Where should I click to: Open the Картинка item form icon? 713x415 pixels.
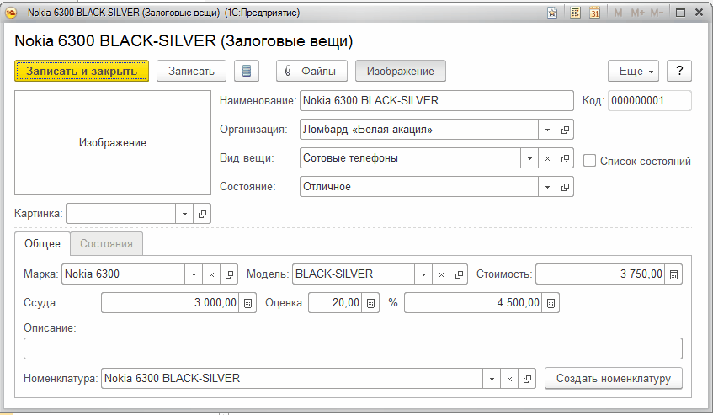tap(202, 214)
